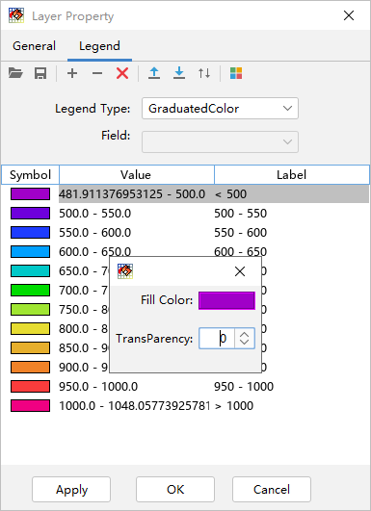Click the Symbol column header

30,175
